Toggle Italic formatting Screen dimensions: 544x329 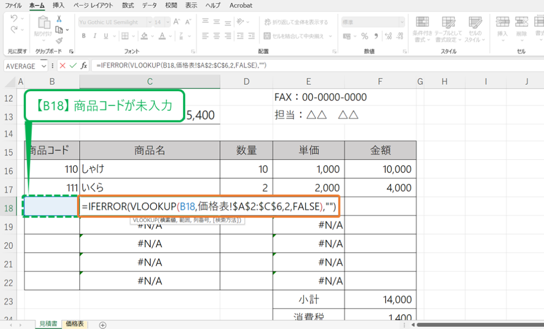click(95, 35)
